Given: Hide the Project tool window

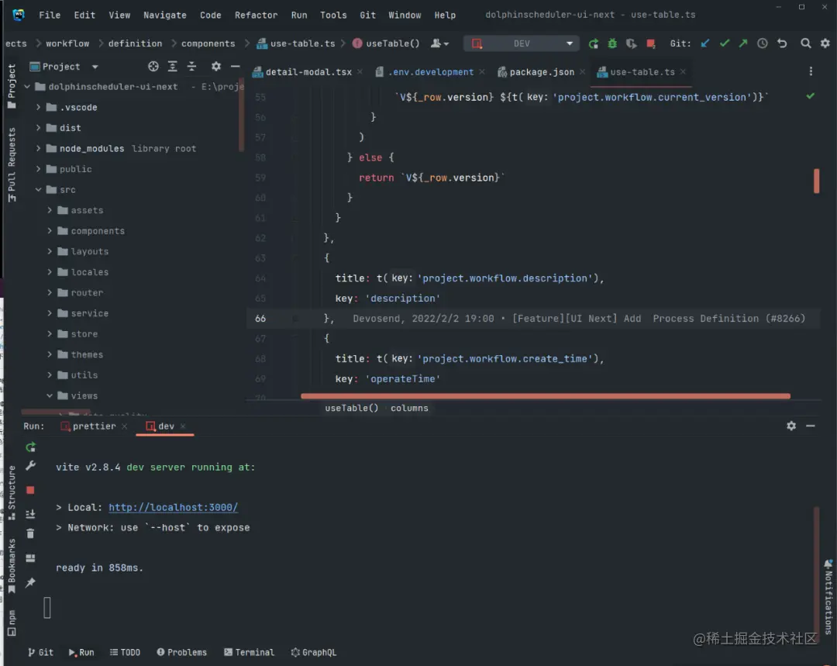Looking at the screenshot, I should pos(235,66).
